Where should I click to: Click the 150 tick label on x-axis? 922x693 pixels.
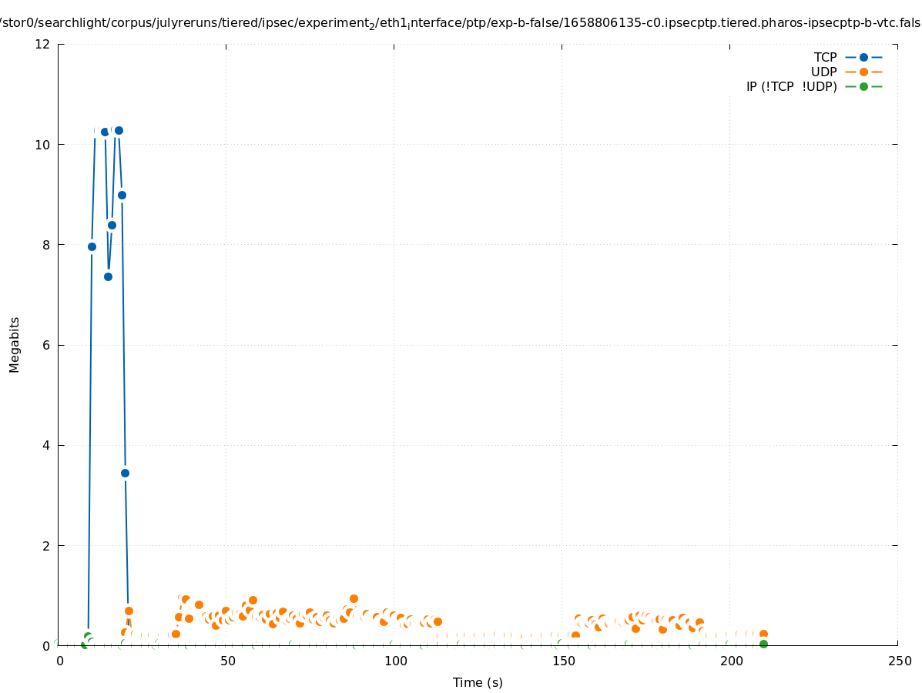562,661
